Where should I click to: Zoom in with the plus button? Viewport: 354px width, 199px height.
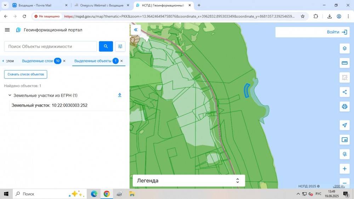[344, 169]
